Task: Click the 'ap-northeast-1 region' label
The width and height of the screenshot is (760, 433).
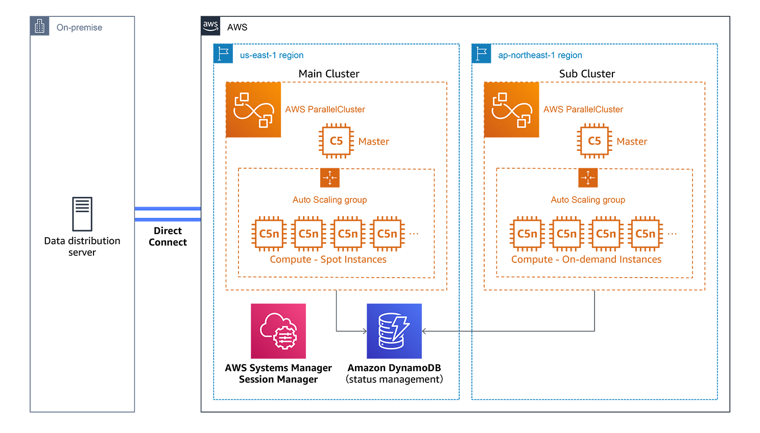Action: pyautogui.click(x=540, y=55)
